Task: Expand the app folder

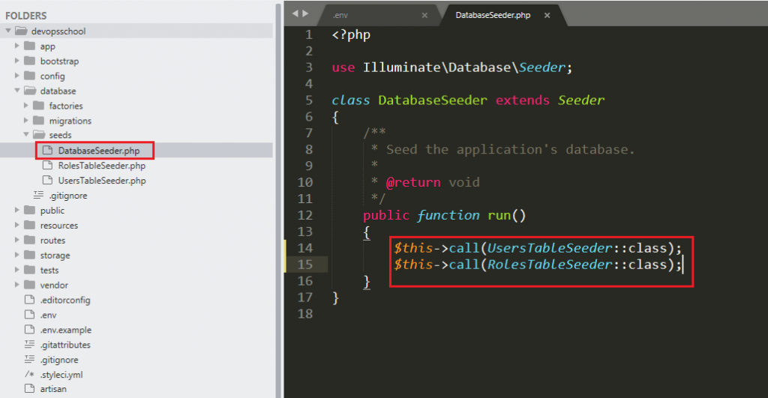Action: [x=16, y=46]
